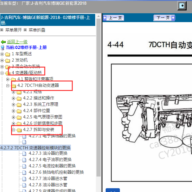
Task: Click the computer icon beside 当前:02维修手册
Action: (3, 48)
